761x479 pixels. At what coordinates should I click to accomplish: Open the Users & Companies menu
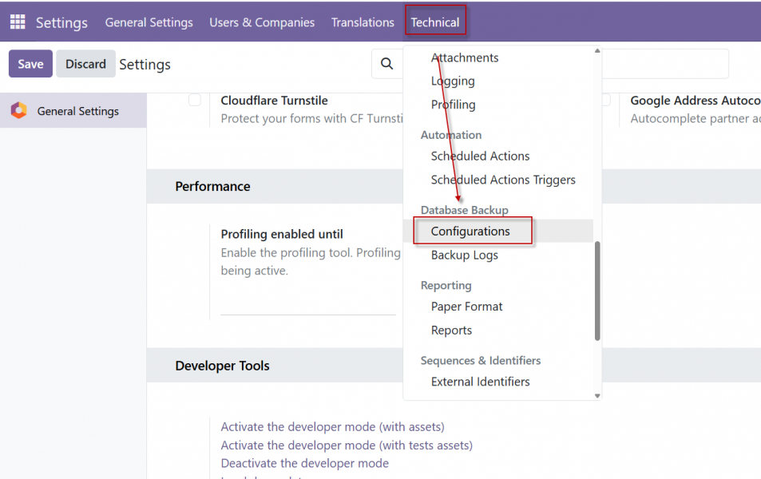point(262,22)
